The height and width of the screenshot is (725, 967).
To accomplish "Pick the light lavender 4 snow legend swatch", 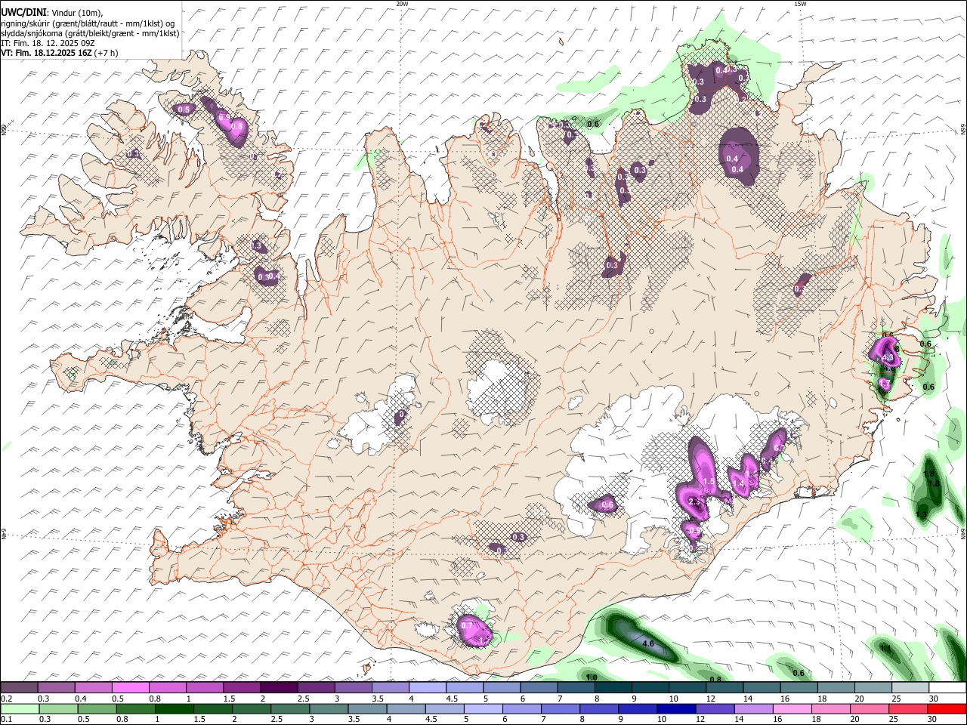I will pyautogui.click(x=427, y=688).
